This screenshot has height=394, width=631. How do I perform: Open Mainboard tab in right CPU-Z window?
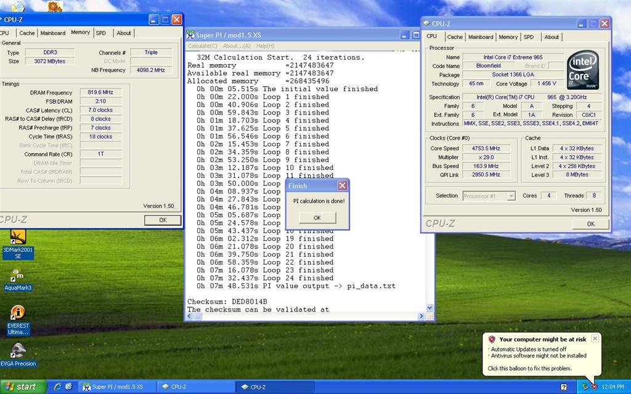coord(481,37)
